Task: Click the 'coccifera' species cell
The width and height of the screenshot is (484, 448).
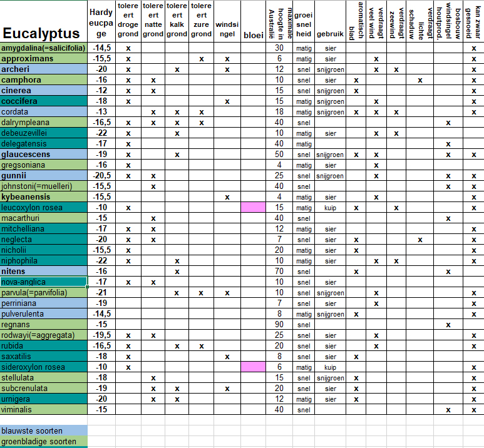Action: (x=44, y=101)
